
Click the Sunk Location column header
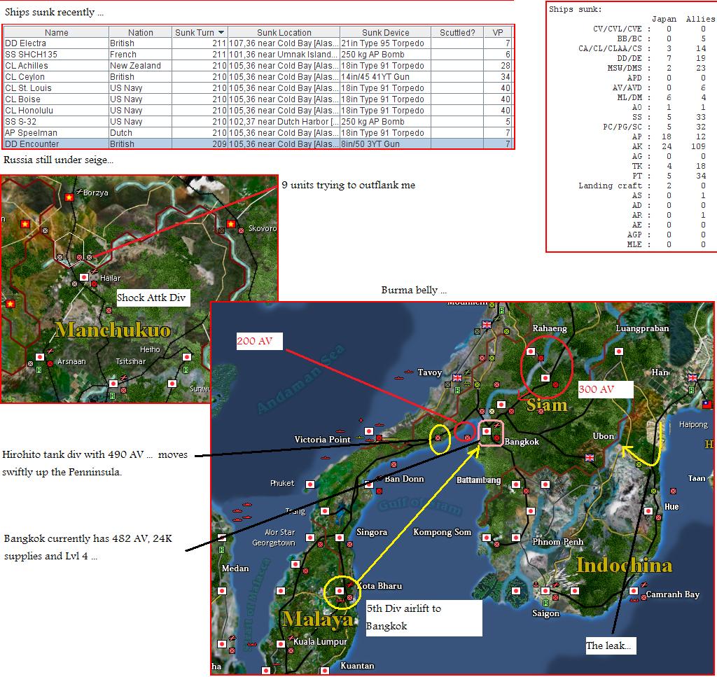(x=284, y=32)
